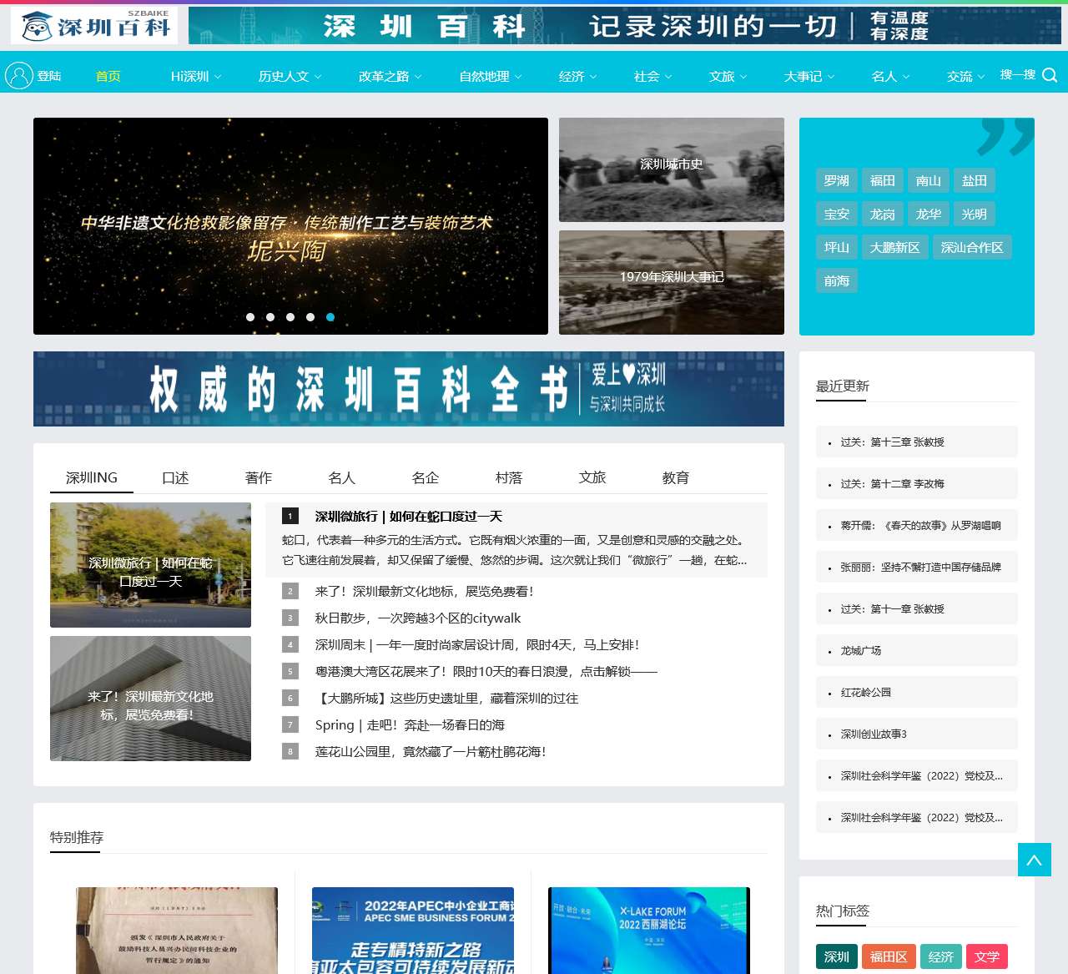
Task: Click the 龙城广场 recent update link
Action: pyautogui.click(x=859, y=650)
